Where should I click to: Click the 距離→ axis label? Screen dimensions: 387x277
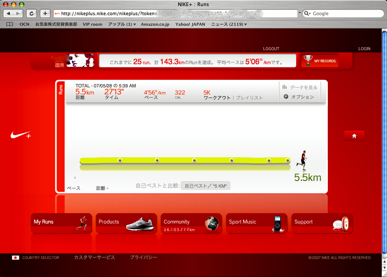pos(102,188)
